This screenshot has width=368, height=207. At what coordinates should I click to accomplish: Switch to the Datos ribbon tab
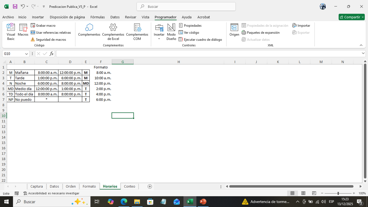click(115, 17)
